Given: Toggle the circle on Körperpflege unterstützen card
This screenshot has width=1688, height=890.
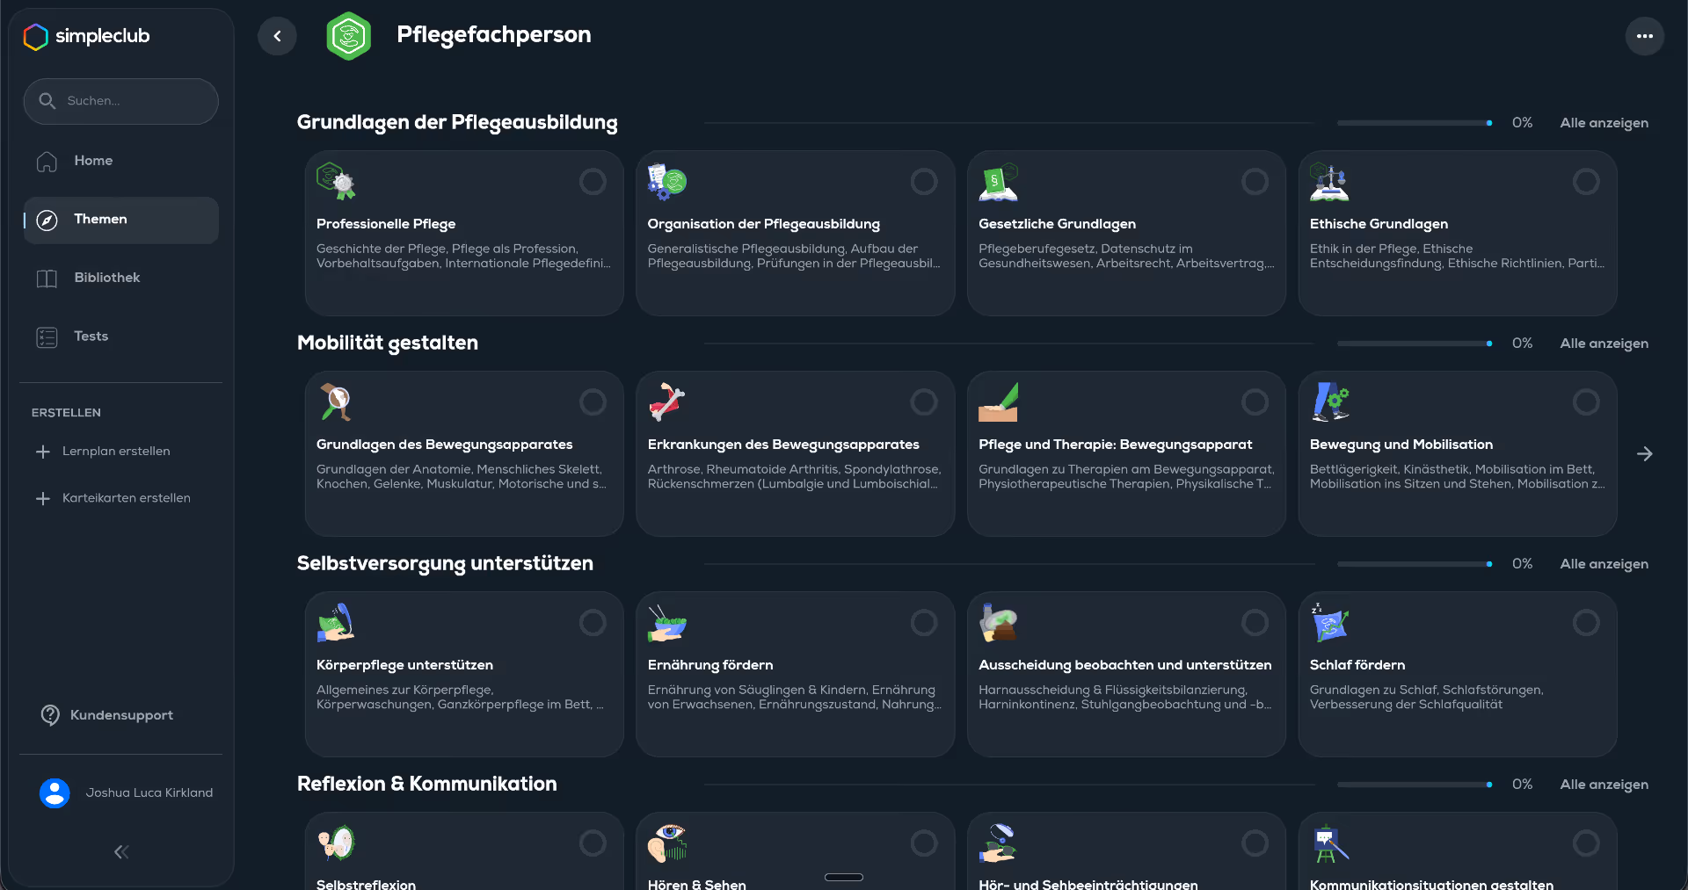Looking at the screenshot, I should tap(593, 623).
